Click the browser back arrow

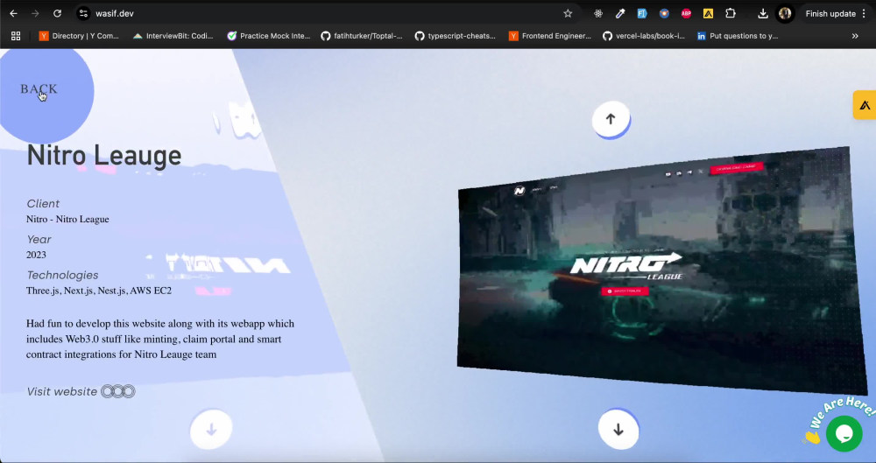click(x=13, y=13)
